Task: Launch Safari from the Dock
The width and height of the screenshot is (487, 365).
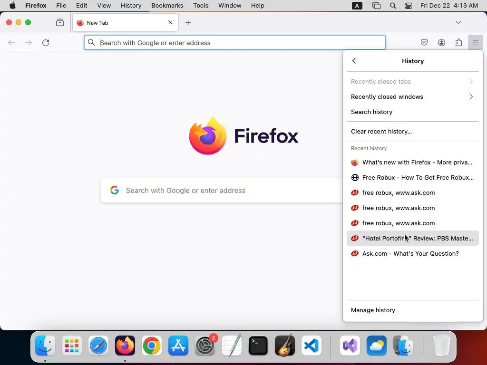Action: [x=98, y=346]
